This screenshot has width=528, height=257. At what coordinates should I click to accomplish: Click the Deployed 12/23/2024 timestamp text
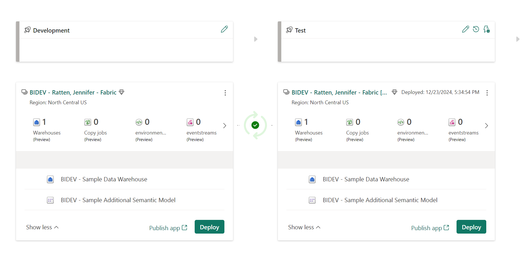[x=440, y=92]
